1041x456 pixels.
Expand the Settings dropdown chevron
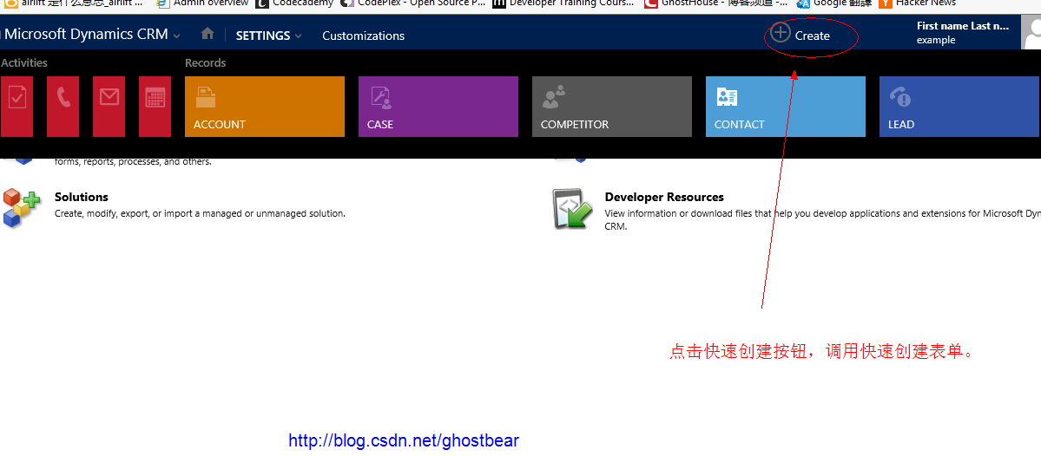[299, 36]
